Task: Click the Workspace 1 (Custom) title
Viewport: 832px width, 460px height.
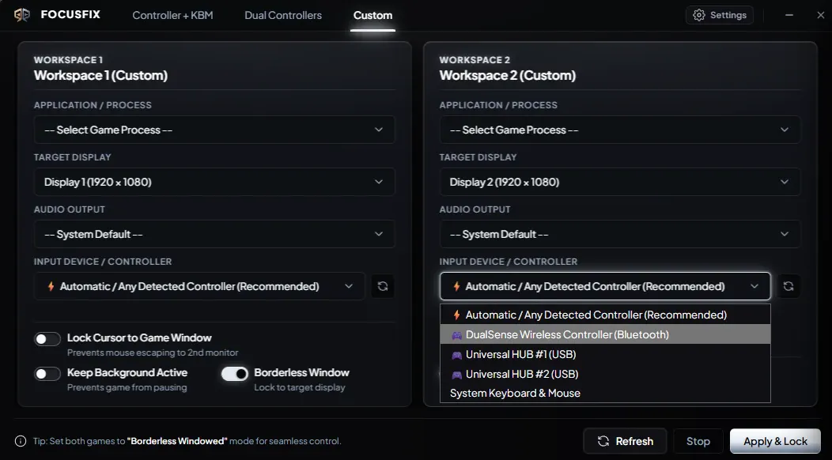Action: 100,75
